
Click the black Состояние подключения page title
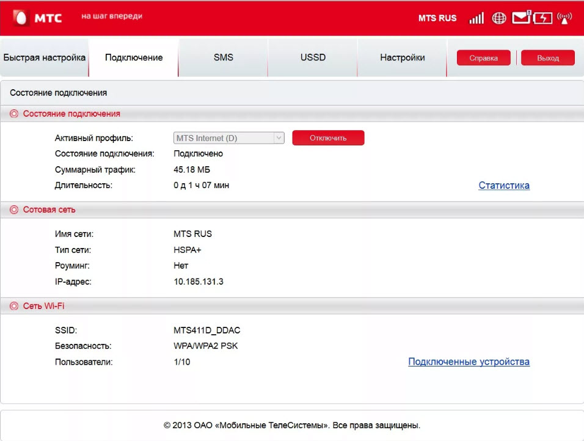pyautogui.click(x=58, y=93)
